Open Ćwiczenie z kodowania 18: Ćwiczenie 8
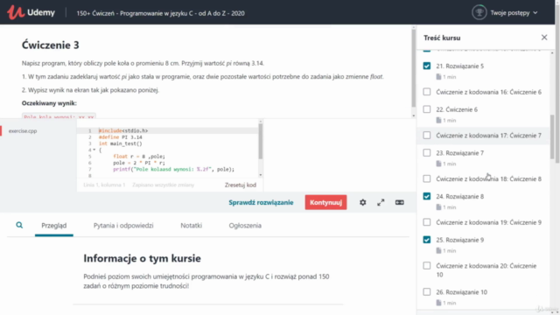 pos(488,178)
